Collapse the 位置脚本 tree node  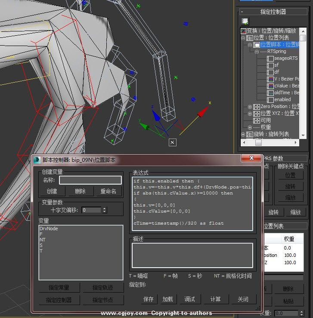(250, 45)
